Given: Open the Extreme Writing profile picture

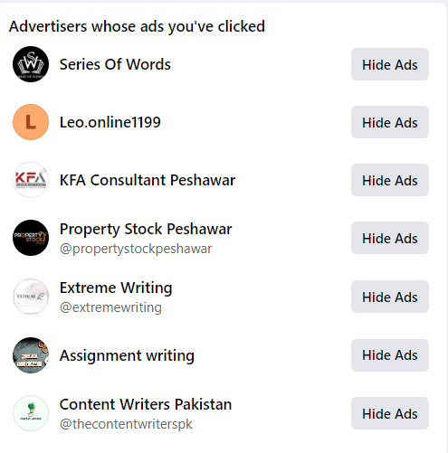Looking at the screenshot, I should 31,297.
